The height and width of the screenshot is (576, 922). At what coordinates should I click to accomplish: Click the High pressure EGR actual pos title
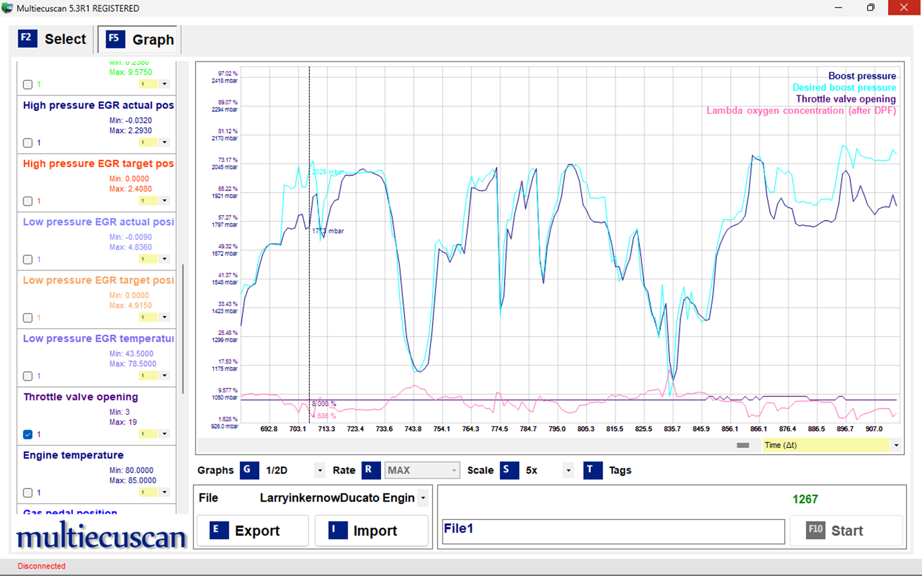98,105
